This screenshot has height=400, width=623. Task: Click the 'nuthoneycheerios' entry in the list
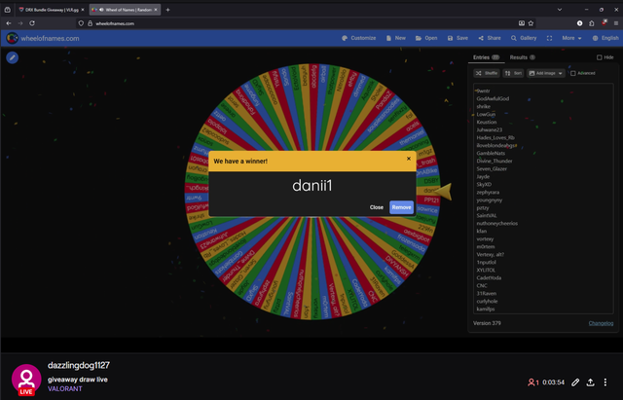click(x=497, y=223)
